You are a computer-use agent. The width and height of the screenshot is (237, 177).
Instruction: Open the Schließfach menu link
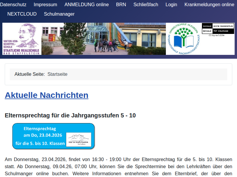(146, 5)
